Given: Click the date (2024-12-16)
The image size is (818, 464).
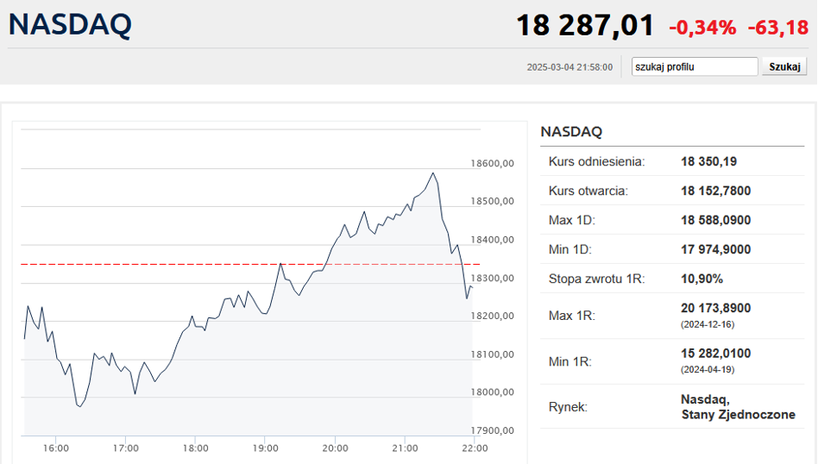Looking at the screenshot, I should coord(708,324).
